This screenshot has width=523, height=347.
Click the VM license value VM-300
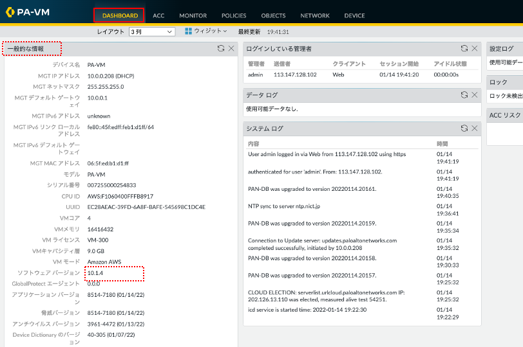point(98,240)
